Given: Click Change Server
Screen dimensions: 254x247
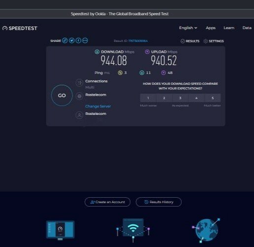Looking at the screenshot, I should pos(98,106).
